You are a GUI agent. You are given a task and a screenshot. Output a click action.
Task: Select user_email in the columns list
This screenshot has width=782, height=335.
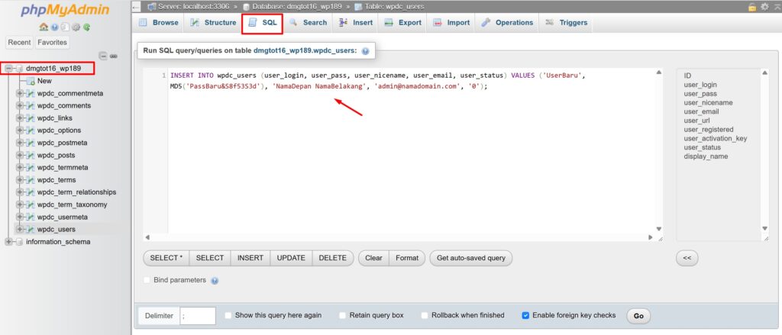click(701, 111)
